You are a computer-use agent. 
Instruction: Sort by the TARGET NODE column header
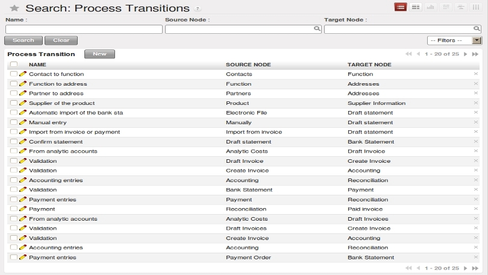(x=369, y=65)
